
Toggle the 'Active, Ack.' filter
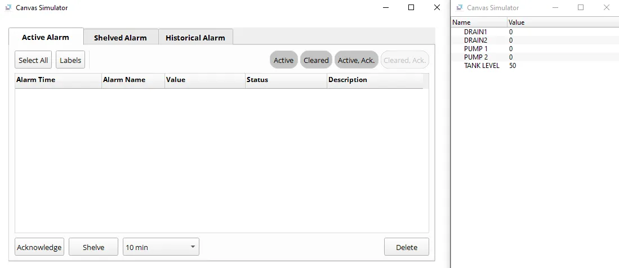tap(356, 60)
